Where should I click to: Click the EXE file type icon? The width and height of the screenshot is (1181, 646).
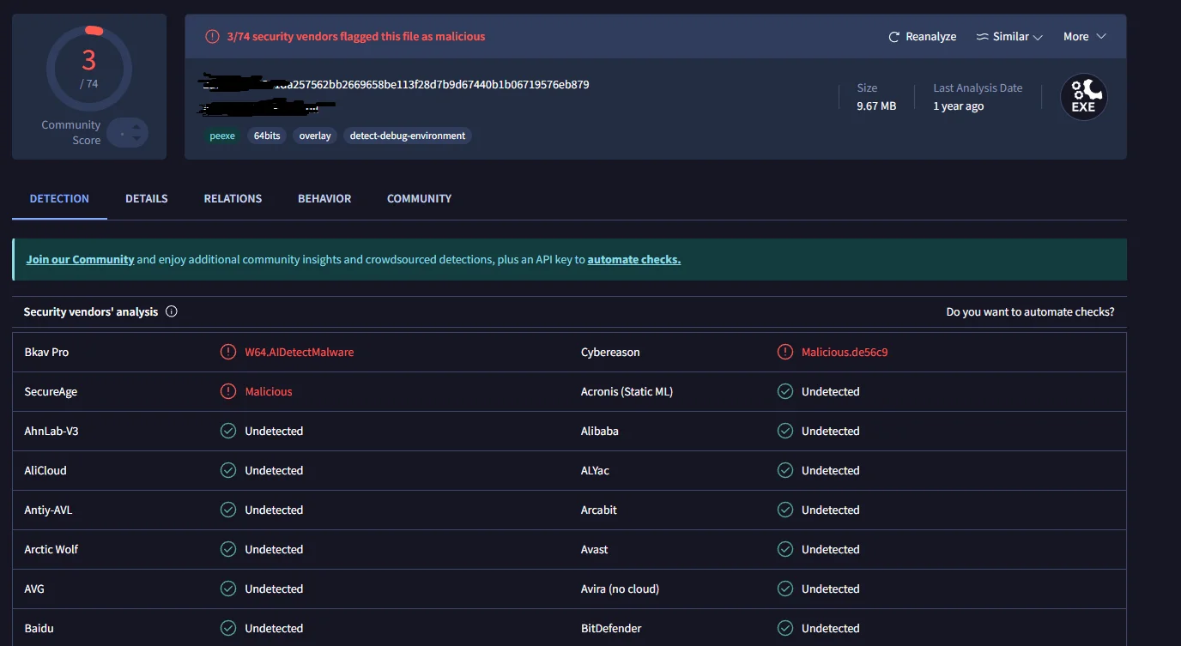[x=1083, y=97]
